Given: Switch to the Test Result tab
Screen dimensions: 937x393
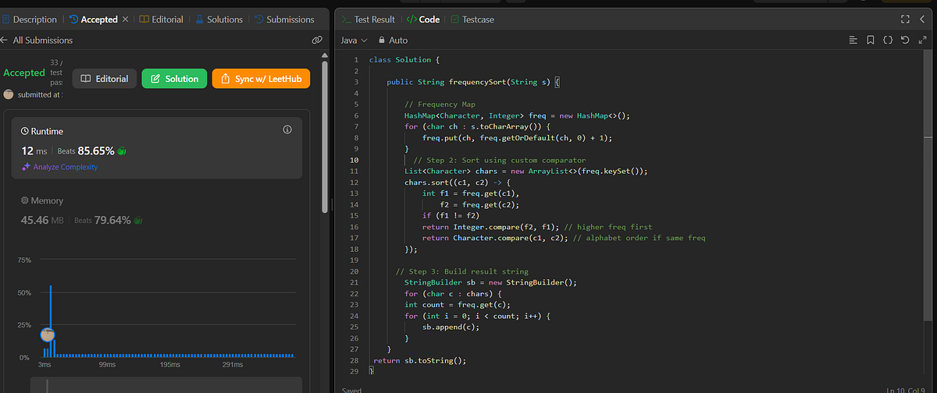Looking at the screenshot, I should click(369, 19).
